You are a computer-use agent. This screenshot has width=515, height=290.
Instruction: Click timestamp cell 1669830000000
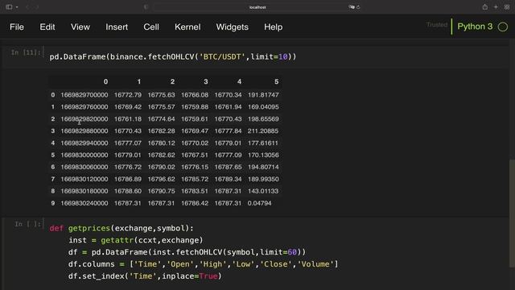(x=84, y=155)
